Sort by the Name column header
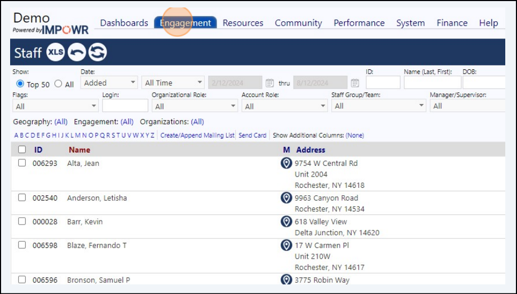Viewport: 517px width, 294px height. click(x=79, y=149)
